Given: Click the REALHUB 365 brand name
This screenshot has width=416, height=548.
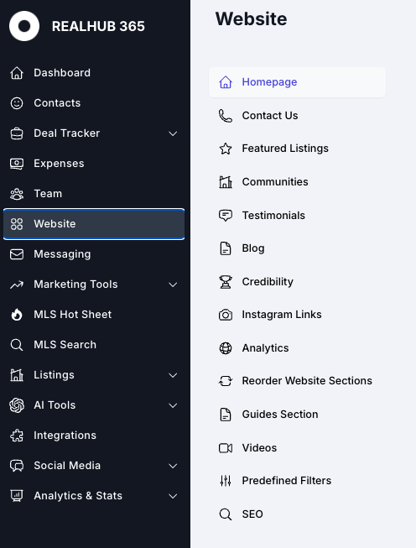Looking at the screenshot, I should 98,27.
